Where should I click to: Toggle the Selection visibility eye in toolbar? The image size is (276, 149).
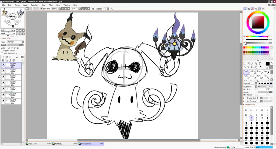coord(41,9)
